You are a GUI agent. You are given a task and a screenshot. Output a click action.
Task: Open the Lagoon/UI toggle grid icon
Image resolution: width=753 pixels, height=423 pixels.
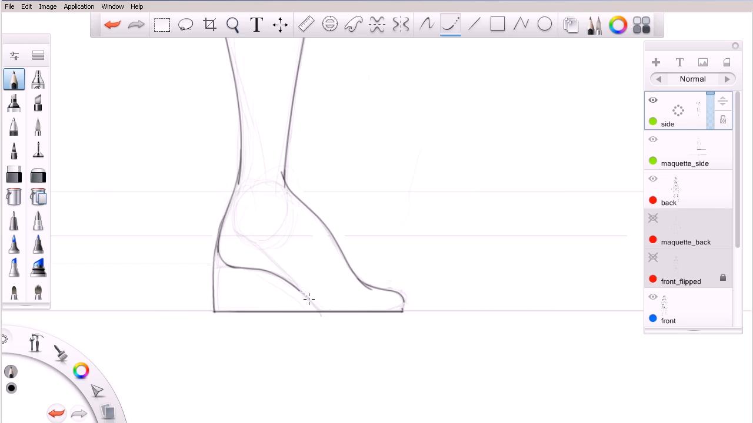pos(642,25)
